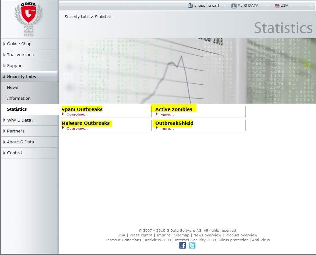
Task: Open the USA country dropdown arrow
Action: pyautogui.click(x=311, y=6)
